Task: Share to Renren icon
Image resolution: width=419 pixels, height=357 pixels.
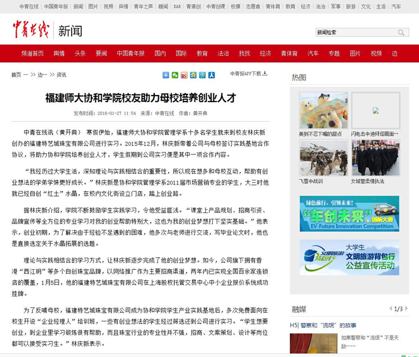Action: (211, 75)
